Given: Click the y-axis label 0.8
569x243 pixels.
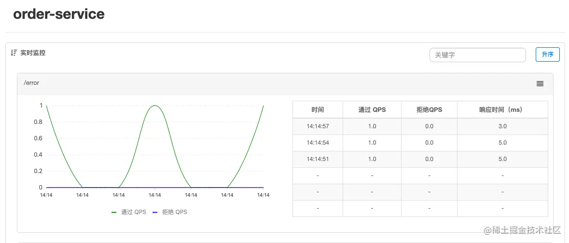Looking at the screenshot, I should click(39, 122).
